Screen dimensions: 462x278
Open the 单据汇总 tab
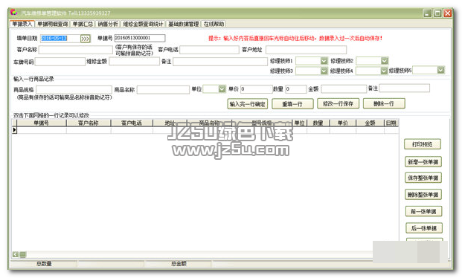coord(83,24)
